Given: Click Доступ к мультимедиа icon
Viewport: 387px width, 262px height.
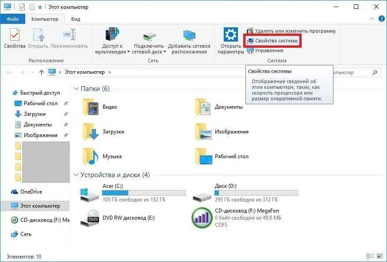Looking at the screenshot, I should pyautogui.click(x=112, y=34).
